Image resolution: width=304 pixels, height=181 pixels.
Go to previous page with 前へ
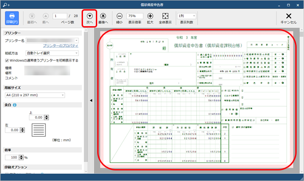click(x=45, y=18)
